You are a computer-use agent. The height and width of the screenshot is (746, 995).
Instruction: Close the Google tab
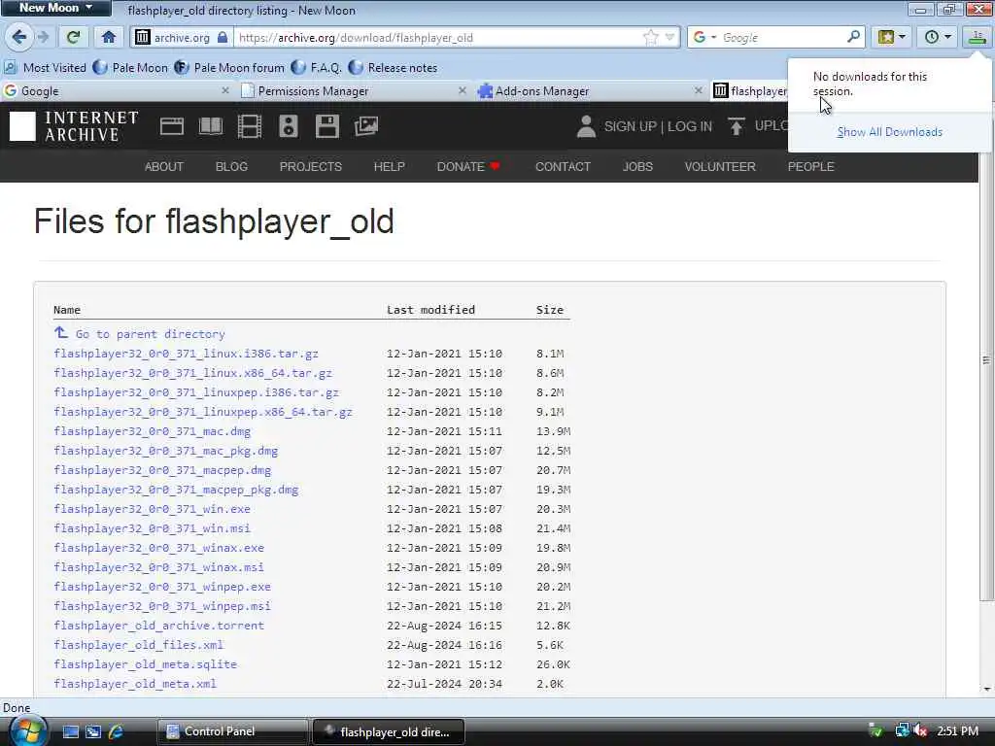225,90
